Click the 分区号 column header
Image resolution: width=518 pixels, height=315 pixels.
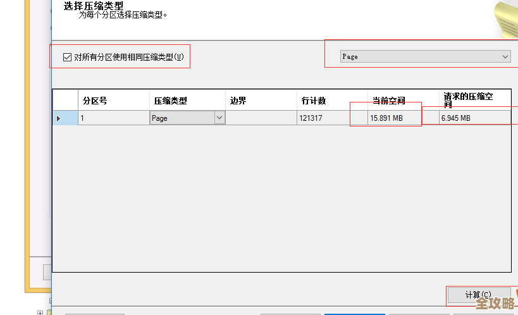click(114, 101)
